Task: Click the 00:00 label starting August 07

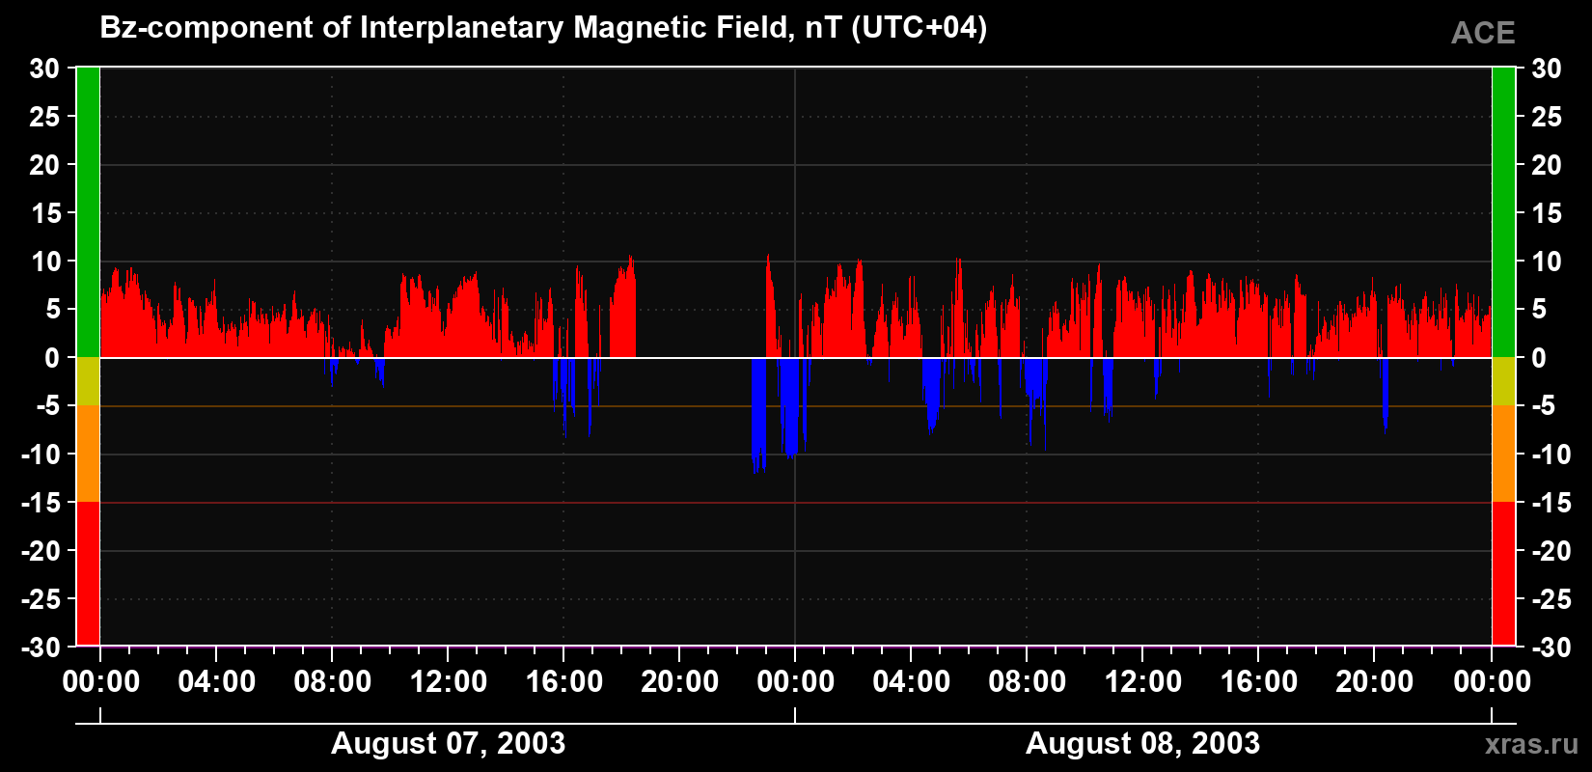Action: (x=101, y=682)
